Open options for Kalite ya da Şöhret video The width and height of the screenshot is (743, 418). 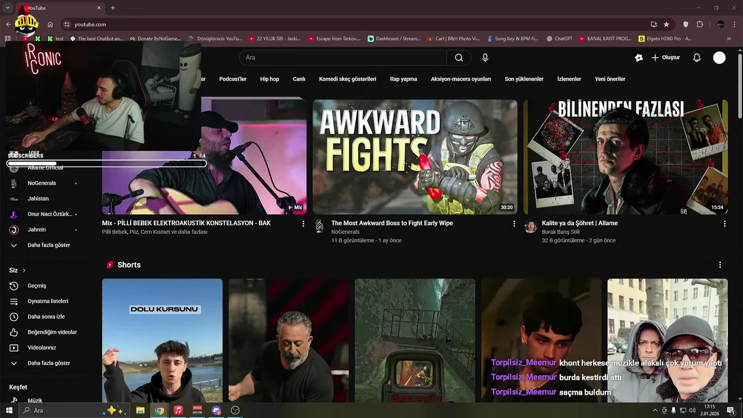point(724,224)
